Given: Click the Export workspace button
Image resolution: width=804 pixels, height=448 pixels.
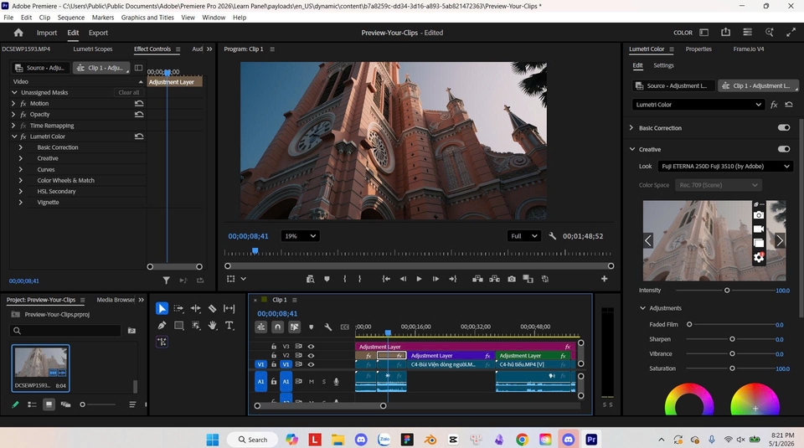Looking at the screenshot, I should point(98,33).
